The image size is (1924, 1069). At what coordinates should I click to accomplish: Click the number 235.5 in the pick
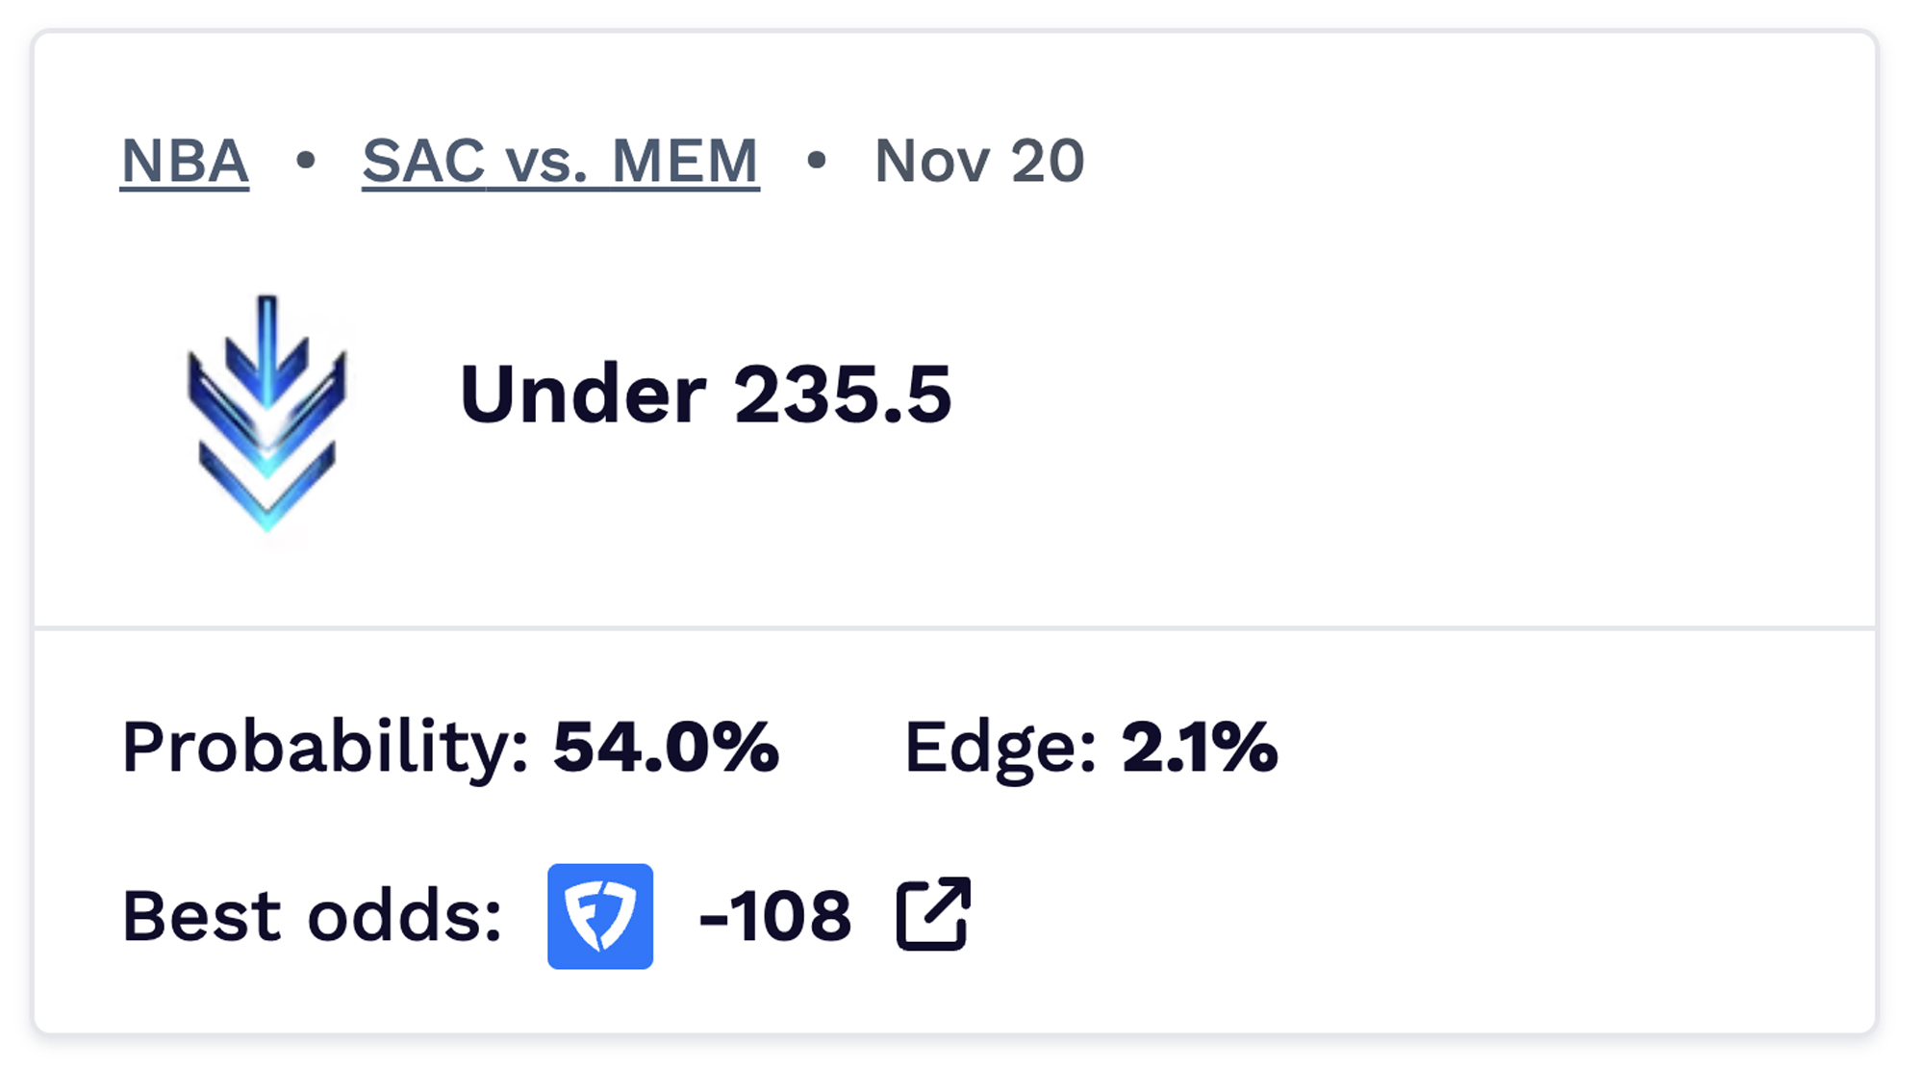point(843,395)
